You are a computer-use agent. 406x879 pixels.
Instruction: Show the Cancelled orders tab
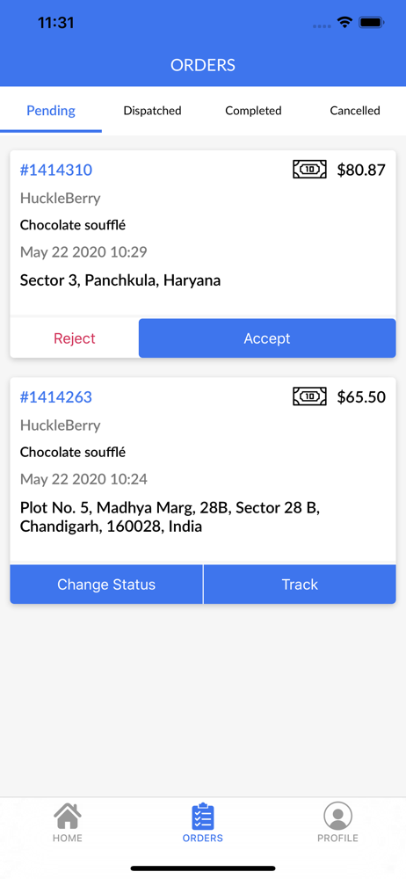pyautogui.click(x=355, y=111)
